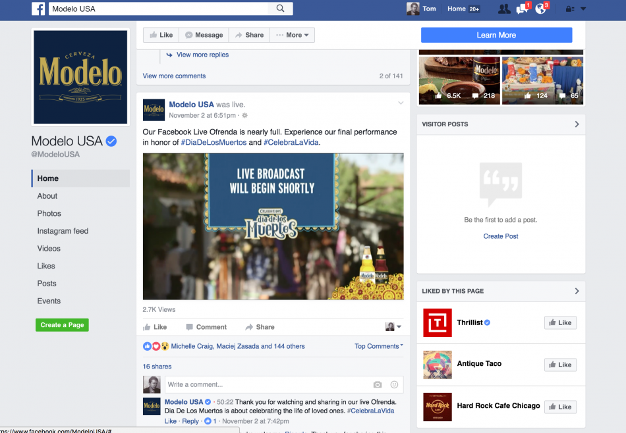Click the Create a Page button
This screenshot has height=433, width=626.
[x=62, y=325]
